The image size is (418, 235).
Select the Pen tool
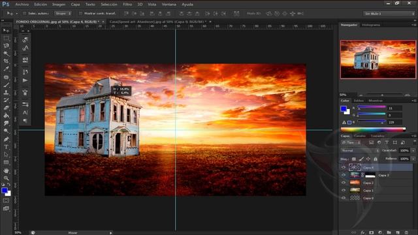[6, 139]
